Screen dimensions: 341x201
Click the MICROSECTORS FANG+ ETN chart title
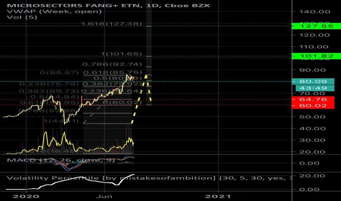pyautogui.click(x=108, y=5)
